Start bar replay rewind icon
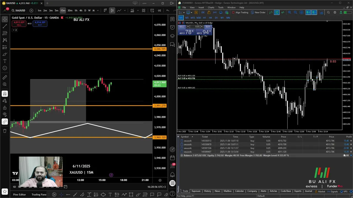This screenshot has height=198, width=353. click(159, 10)
